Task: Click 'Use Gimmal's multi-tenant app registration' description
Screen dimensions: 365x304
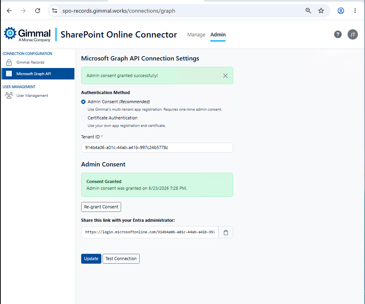Action: tap(155, 110)
